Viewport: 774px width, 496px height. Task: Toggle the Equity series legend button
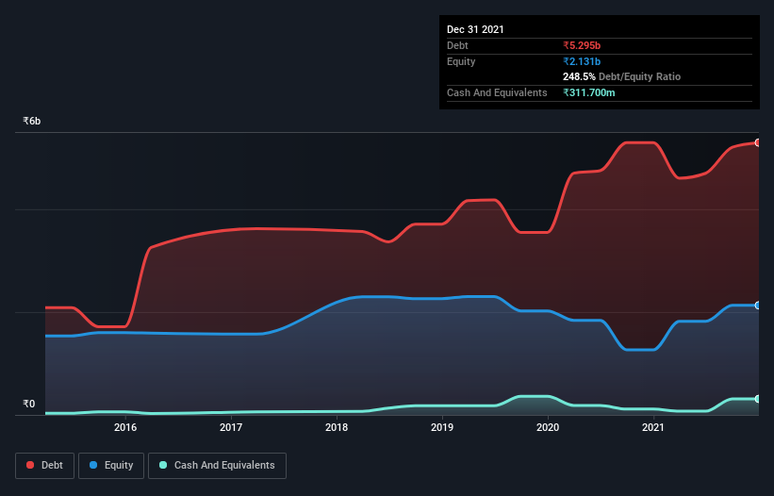pos(111,466)
